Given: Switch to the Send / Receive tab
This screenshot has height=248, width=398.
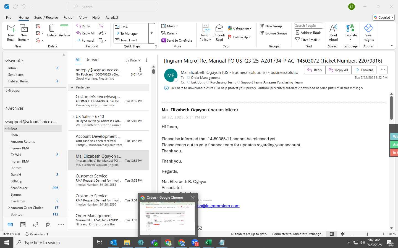Looking at the screenshot, I should click(x=46, y=17).
